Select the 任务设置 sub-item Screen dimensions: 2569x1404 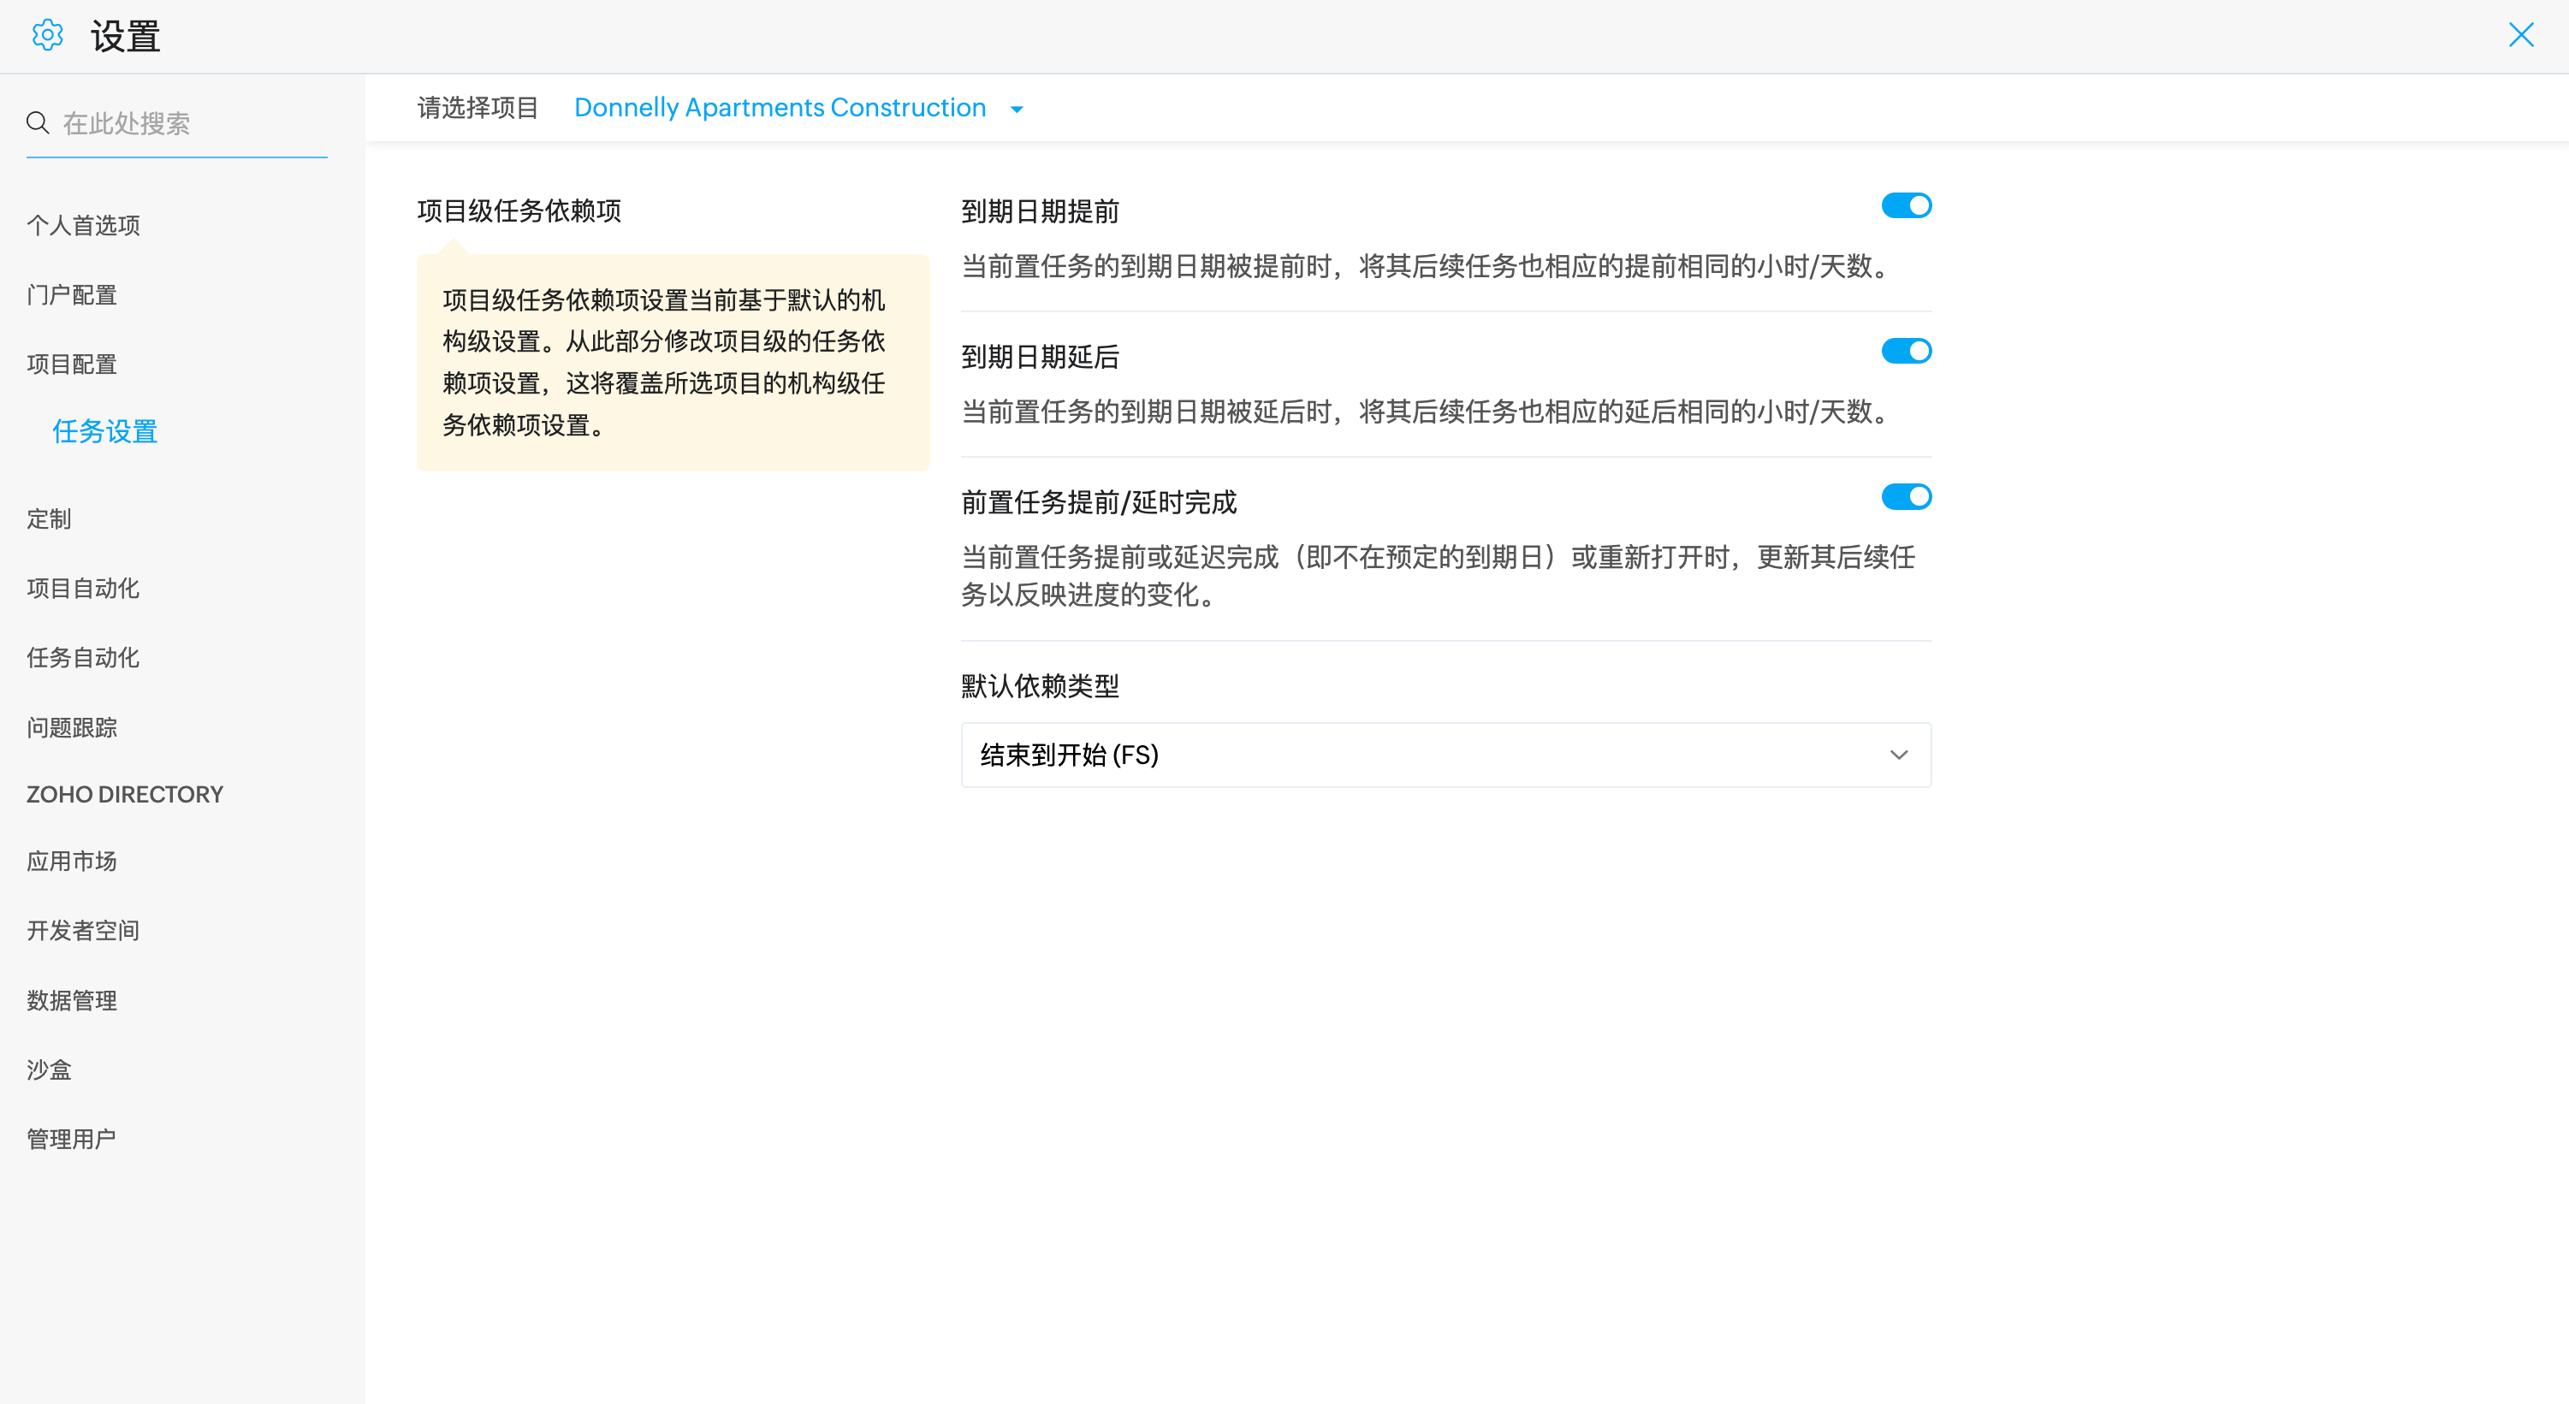point(104,432)
